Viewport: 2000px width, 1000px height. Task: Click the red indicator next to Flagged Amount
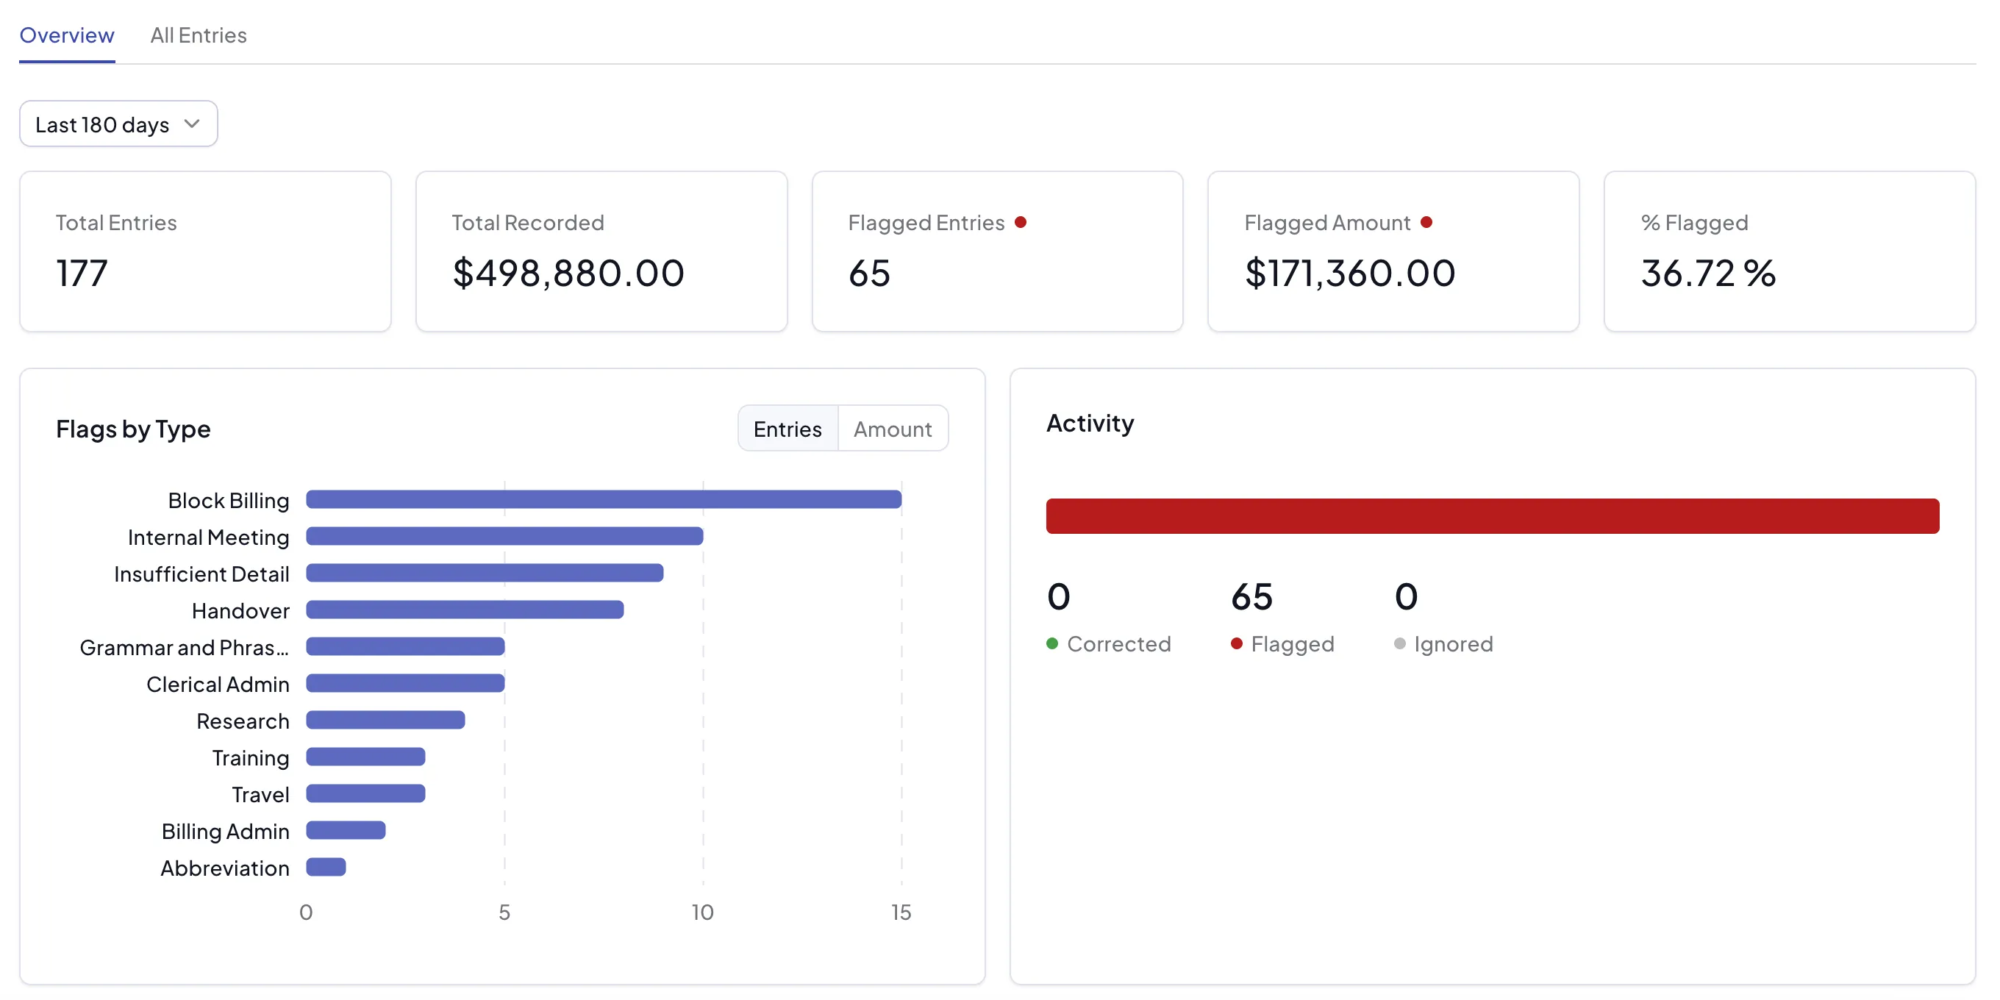(1426, 222)
